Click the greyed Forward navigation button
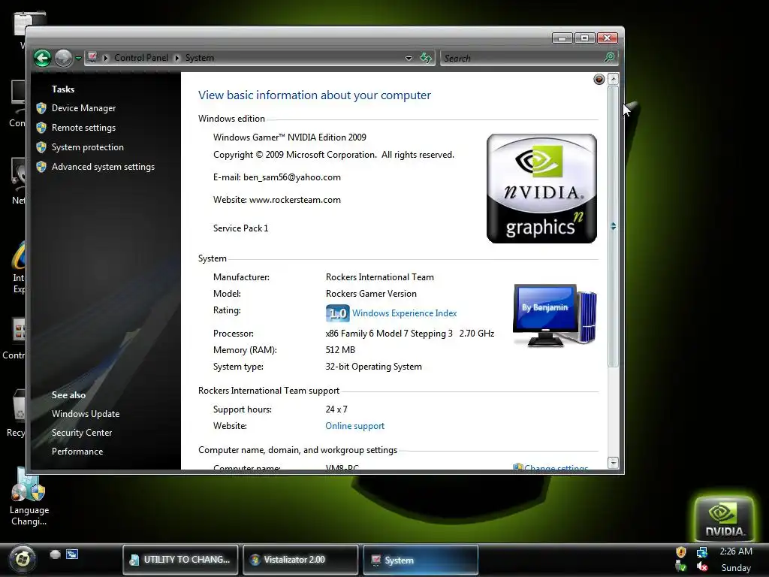 63,58
